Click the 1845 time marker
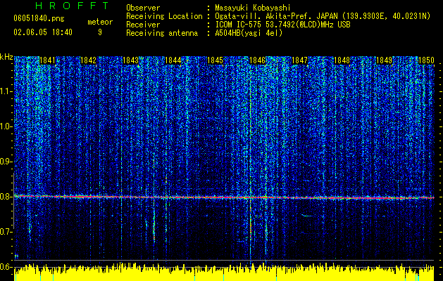The height and width of the screenshot is (281, 443). [x=216, y=60]
